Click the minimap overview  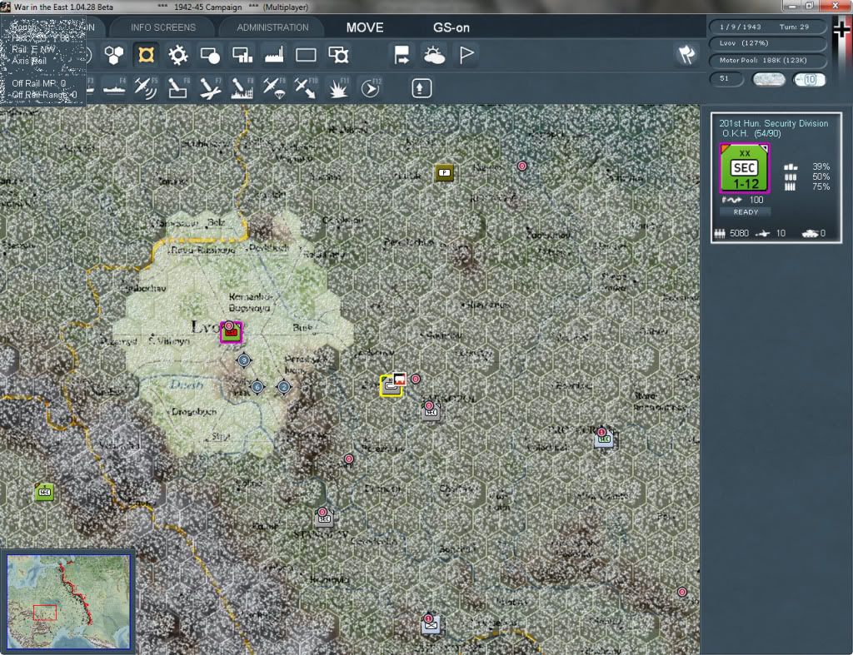click(x=68, y=602)
